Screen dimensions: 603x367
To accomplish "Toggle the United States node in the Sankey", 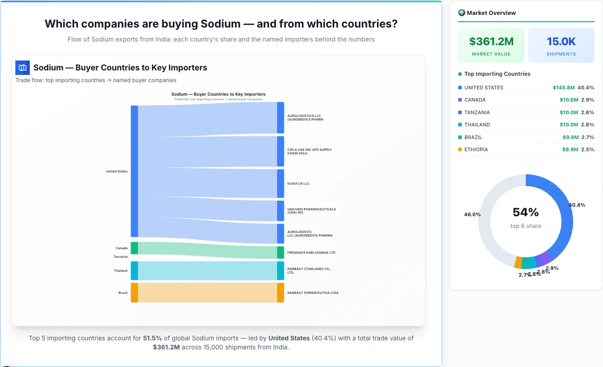I will [134, 171].
